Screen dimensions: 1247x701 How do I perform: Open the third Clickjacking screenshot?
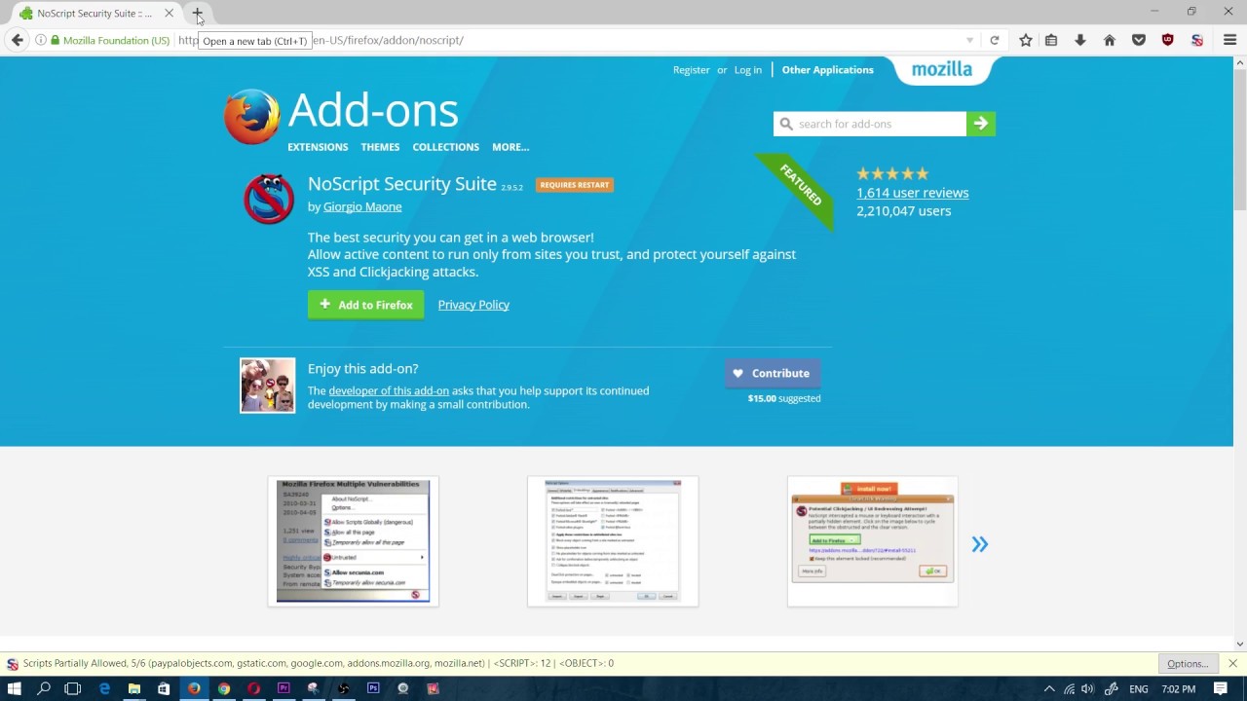click(873, 541)
